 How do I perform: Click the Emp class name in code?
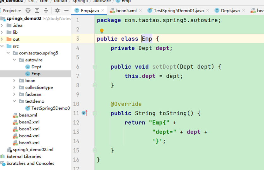coord(147,39)
